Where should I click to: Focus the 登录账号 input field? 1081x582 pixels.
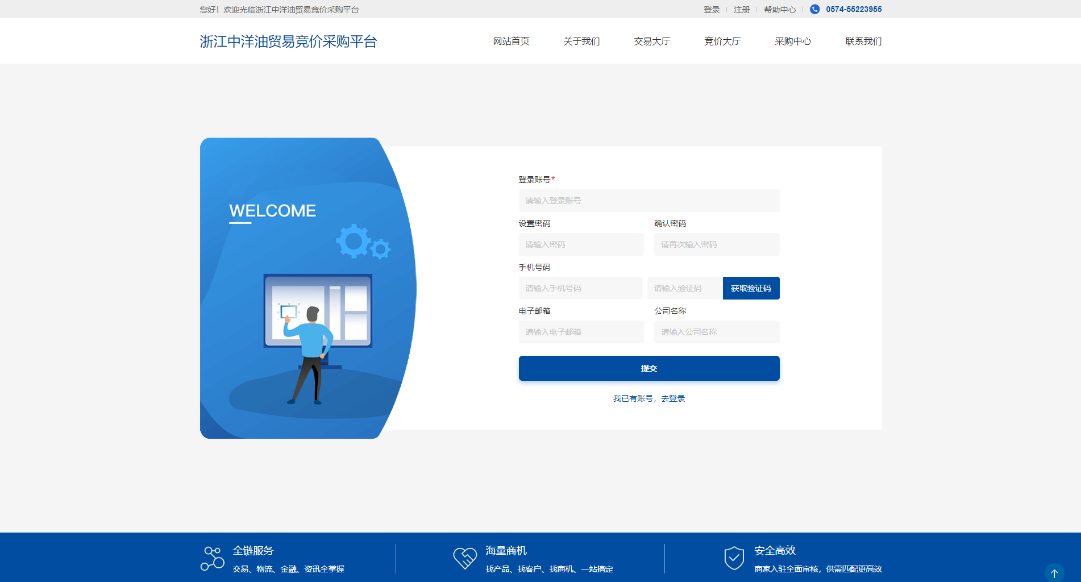tap(648, 201)
